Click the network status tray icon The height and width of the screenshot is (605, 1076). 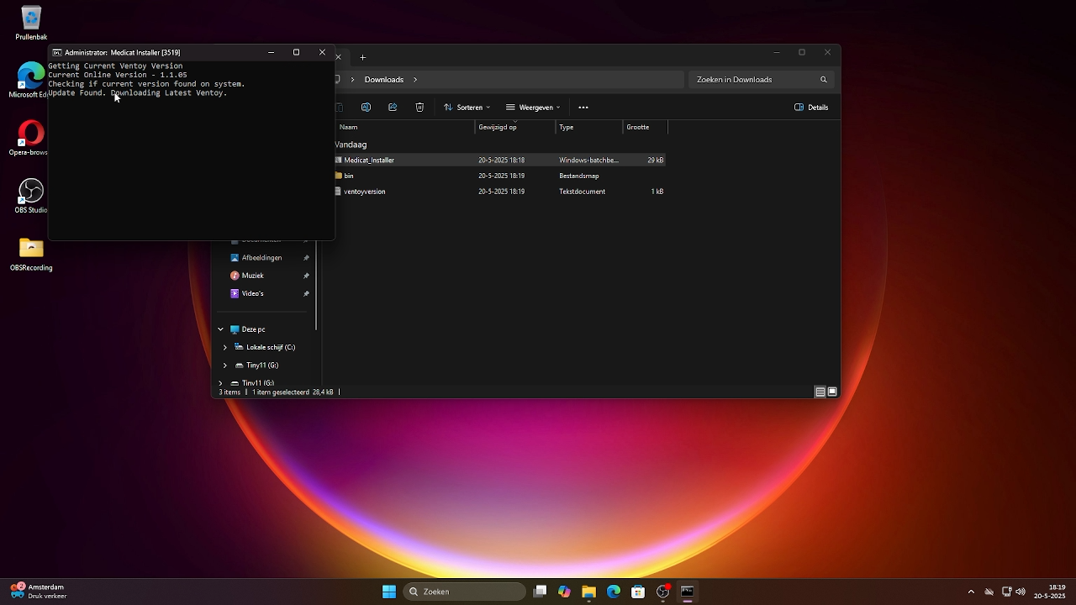click(1006, 592)
